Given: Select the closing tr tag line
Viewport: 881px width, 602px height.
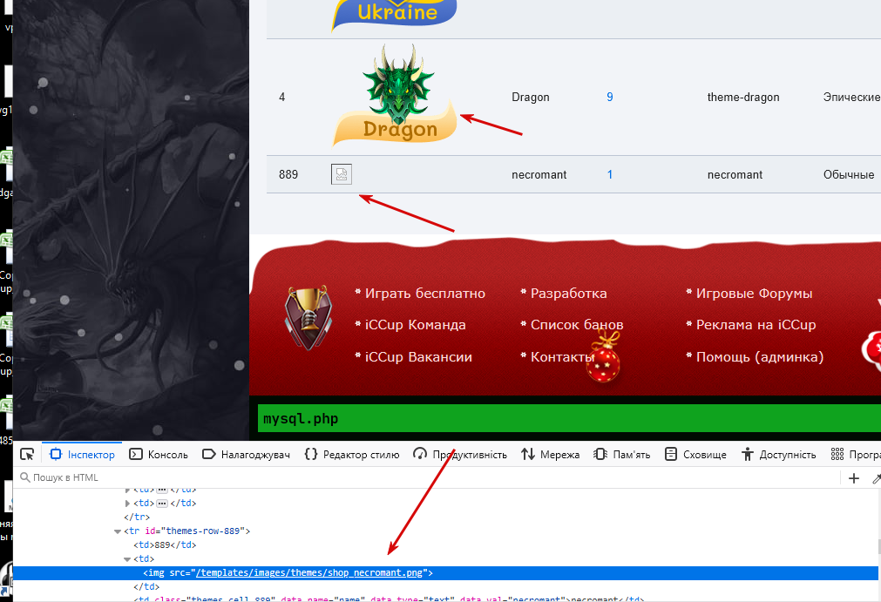Looking at the screenshot, I should point(137,517).
